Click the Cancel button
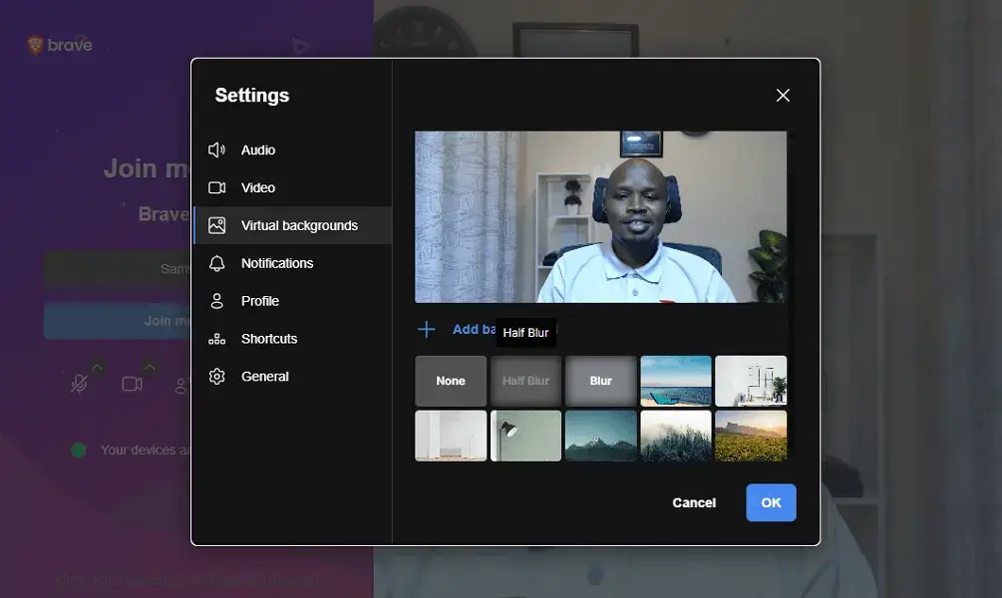 [694, 503]
